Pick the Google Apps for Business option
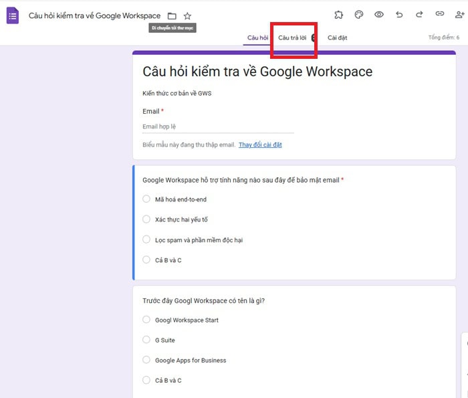468x398 pixels. point(147,361)
